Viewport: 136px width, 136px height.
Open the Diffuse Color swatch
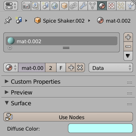point(100,128)
